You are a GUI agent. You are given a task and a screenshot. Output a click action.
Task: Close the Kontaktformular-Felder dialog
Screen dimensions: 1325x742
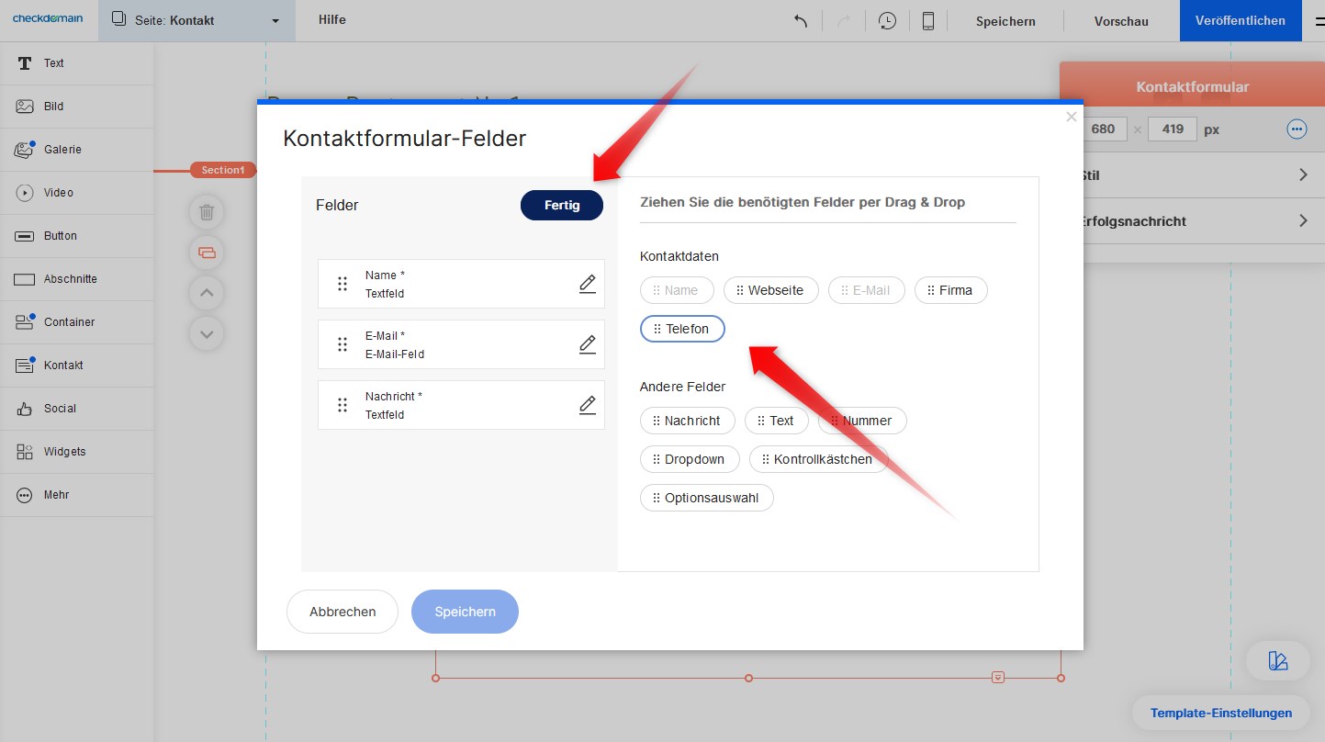(x=1071, y=117)
